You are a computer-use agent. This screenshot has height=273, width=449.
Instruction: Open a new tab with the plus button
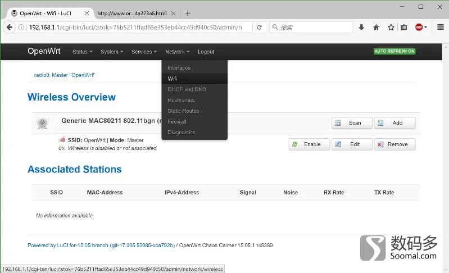click(x=188, y=13)
